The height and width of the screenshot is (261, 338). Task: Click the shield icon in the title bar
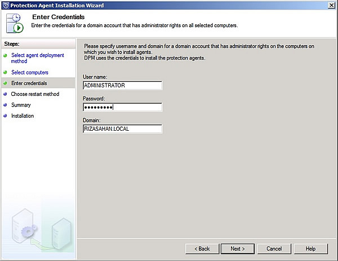pos(6,5)
